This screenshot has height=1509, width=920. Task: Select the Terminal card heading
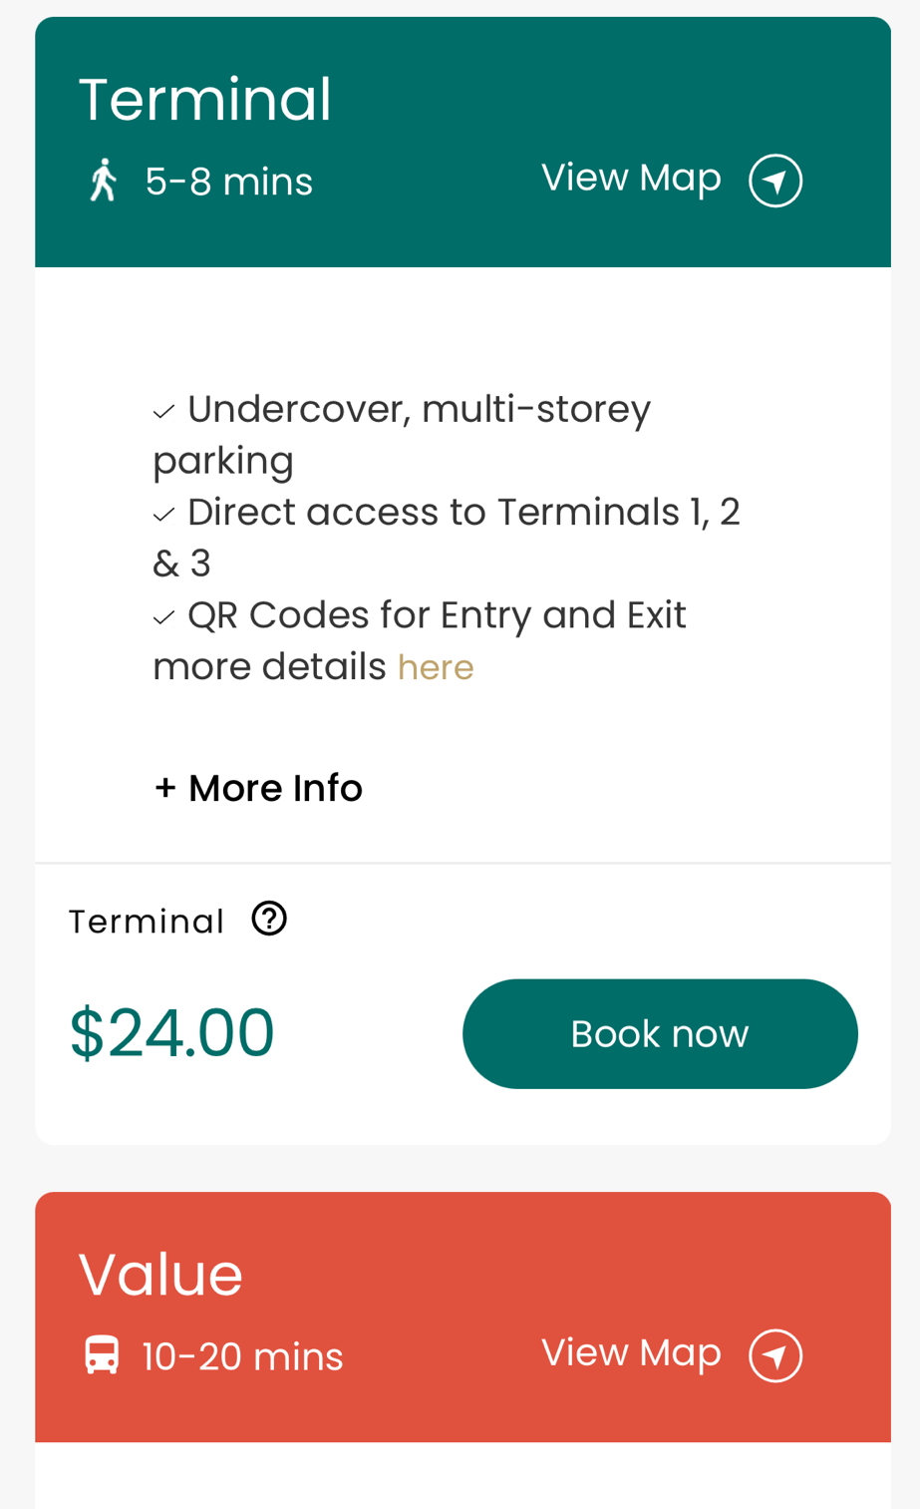[x=205, y=99]
